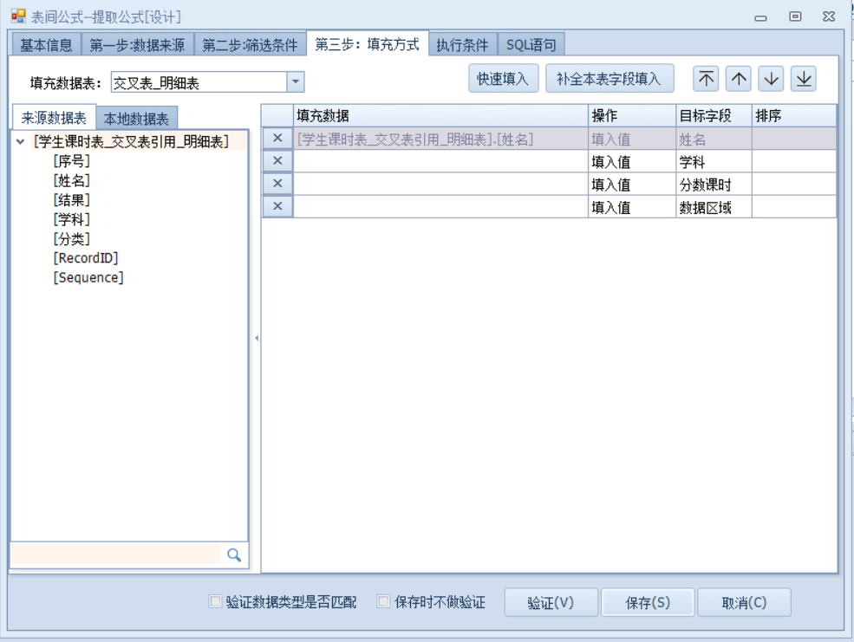
Task: Toggle the 保存时不做验证 checkbox
Action: (x=383, y=603)
